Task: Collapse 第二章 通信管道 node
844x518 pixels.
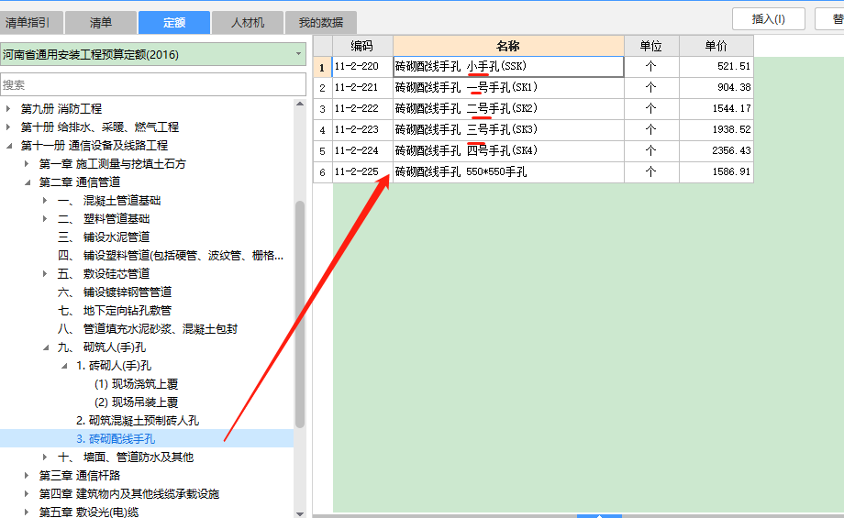Action: pyautogui.click(x=27, y=182)
